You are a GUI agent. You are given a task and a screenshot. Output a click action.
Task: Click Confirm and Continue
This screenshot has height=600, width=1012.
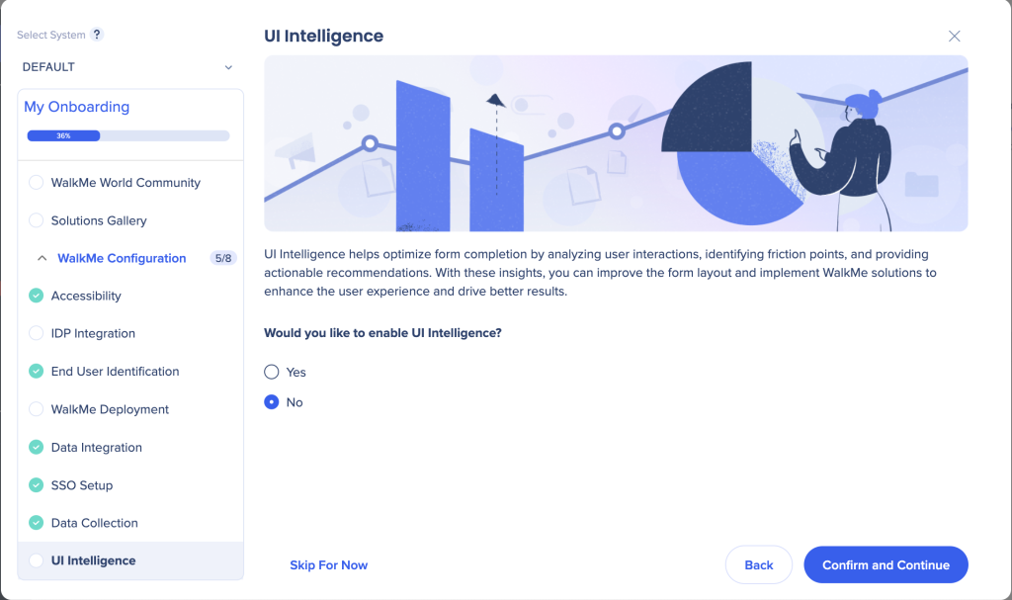click(x=885, y=565)
